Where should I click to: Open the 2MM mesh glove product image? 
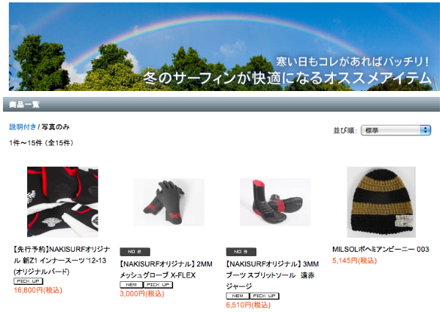pos(169,202)
